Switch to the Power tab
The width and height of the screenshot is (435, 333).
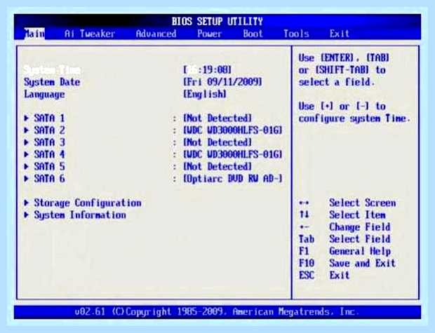(x=210, y=34)
